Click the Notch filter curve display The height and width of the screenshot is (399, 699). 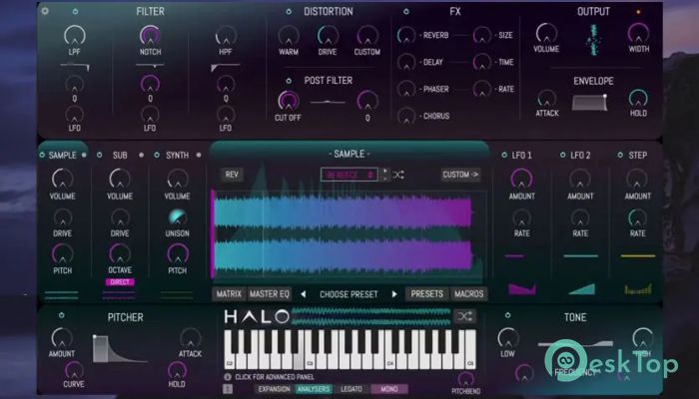(x=150, y=66)
